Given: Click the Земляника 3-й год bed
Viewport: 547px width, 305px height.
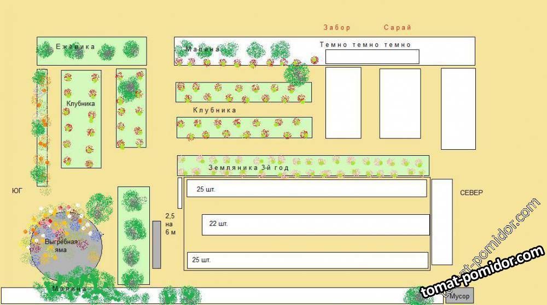Looking at the screenshot, I should [302, 166].
